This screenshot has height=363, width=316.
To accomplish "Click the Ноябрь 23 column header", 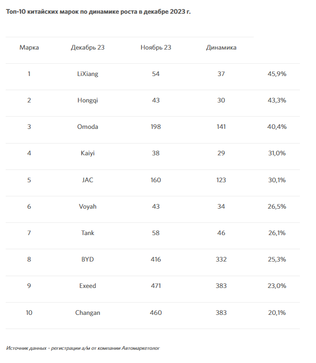I will [156, 48].
